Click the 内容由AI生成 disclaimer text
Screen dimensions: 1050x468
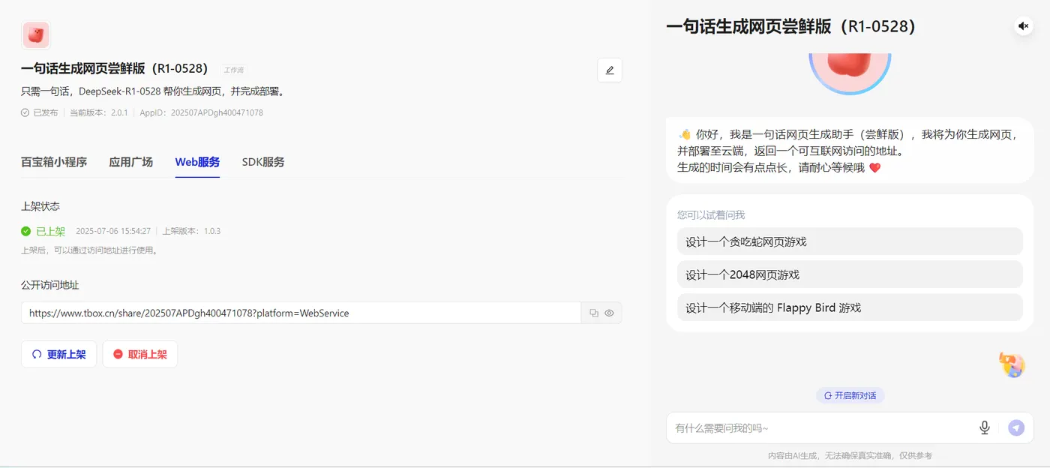[x=850, y=455]
